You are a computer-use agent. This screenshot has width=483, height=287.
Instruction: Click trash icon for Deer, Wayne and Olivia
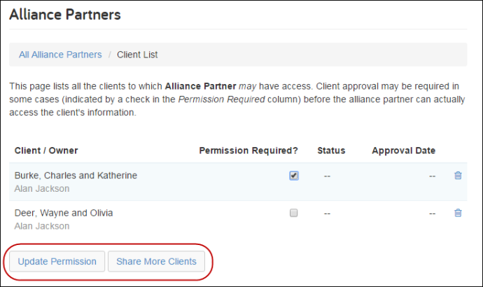click(458, 213)
